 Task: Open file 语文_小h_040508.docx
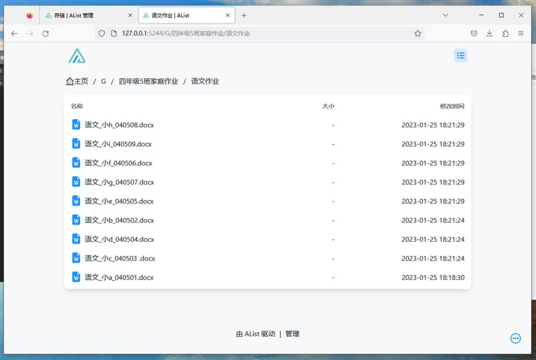click(119, 125)
